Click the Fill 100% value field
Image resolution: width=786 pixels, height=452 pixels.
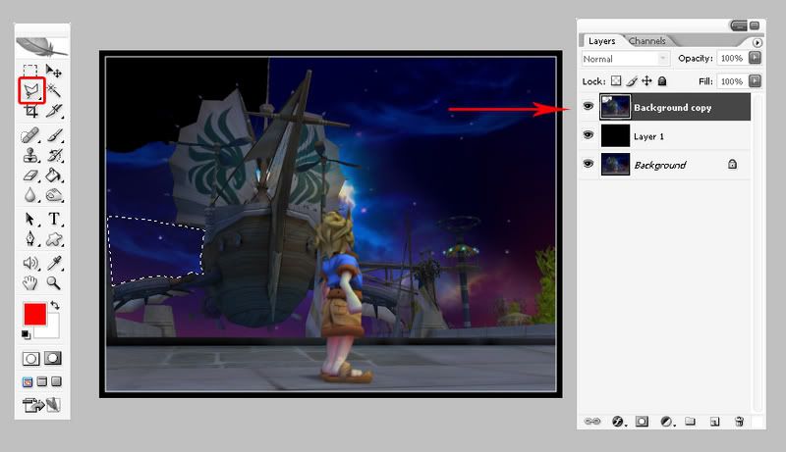[x=731, y=81]
